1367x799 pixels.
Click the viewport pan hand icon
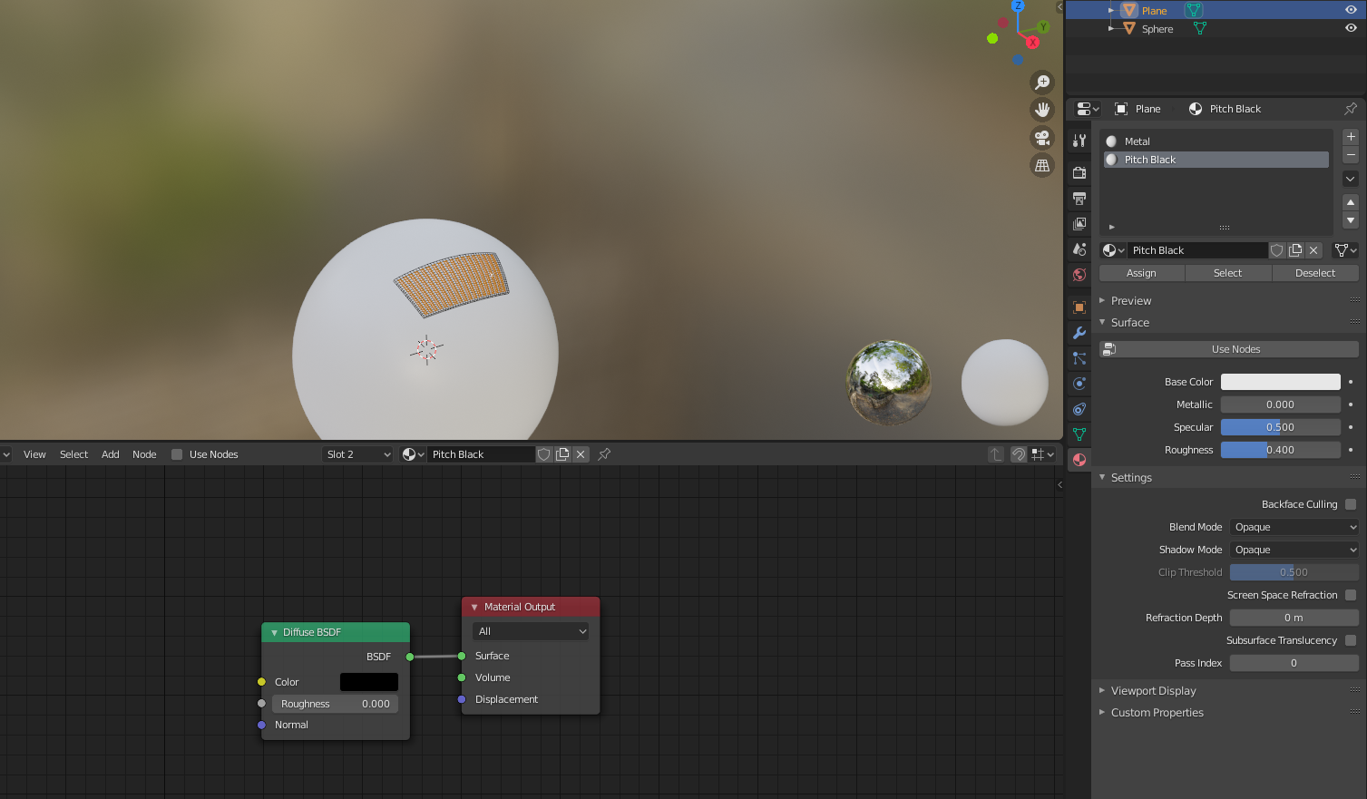1042,110
